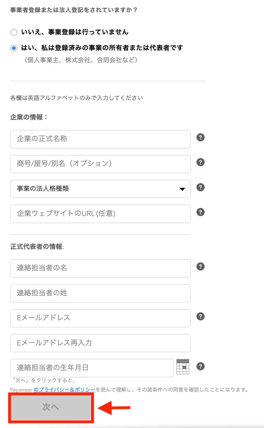Open the 事業の法人格種類 dropdown
The height and width of the screenshot is (428, 264).
coord(181,189)
